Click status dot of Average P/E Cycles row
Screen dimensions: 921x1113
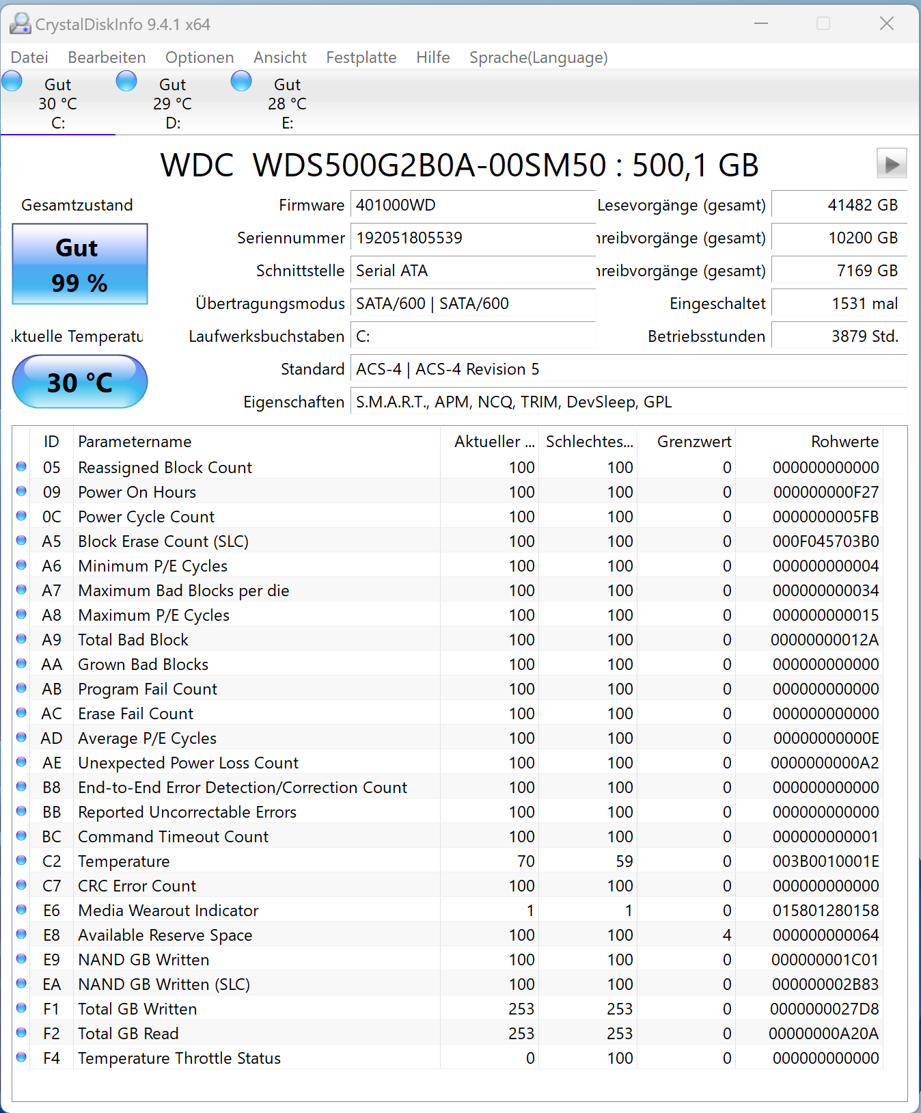click(x=21, y=737)
